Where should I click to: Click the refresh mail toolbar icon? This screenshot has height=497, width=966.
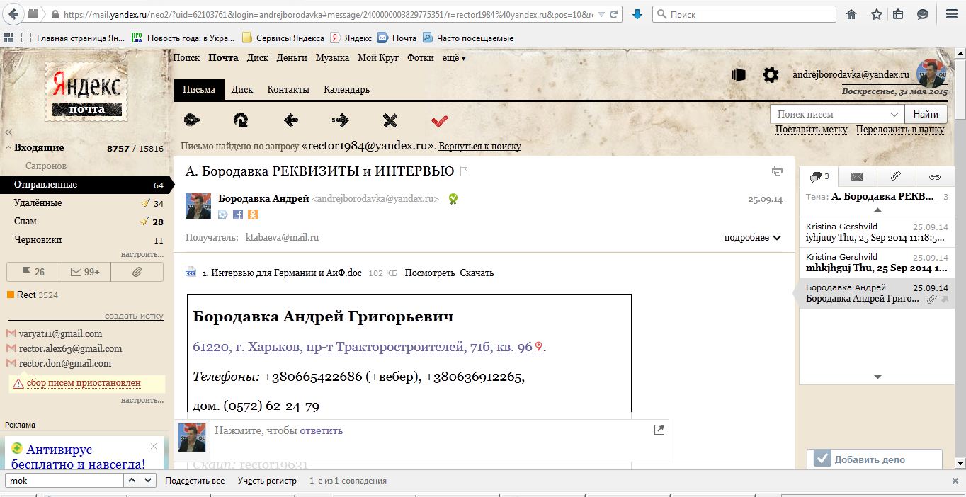pos(241,121)
